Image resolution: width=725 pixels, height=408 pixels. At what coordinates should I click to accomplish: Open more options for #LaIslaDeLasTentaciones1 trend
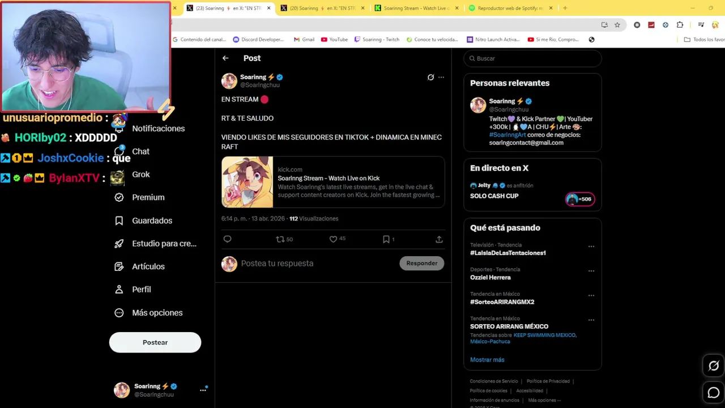(x=591, y=246)
